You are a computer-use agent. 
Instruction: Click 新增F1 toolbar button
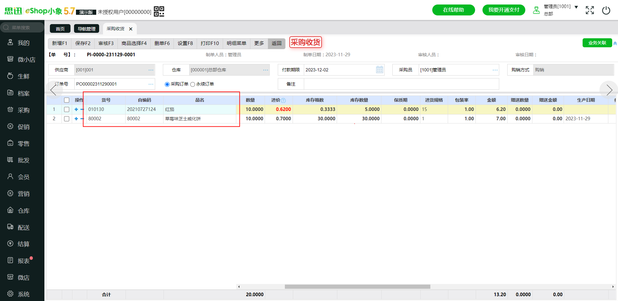pyautogui.click(x=60, y=43)
